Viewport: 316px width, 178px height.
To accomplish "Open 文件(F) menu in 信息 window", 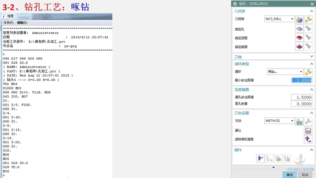I will point(8,23).
